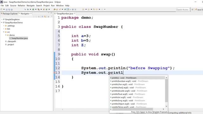The image size is (203, 114).
Task: Open the New dropdown arrow in the toolbar
Action: point(4,9)
